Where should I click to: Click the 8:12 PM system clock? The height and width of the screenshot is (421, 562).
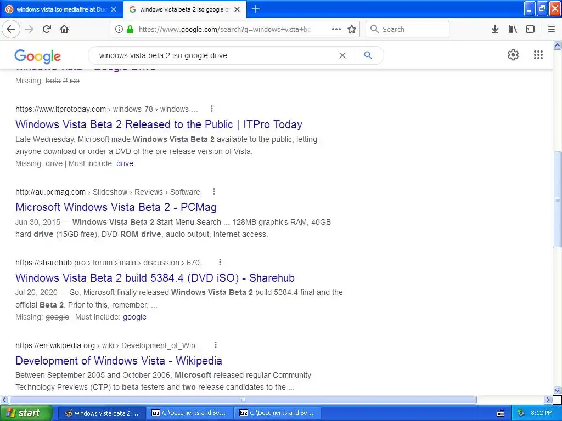pos(542,413)
